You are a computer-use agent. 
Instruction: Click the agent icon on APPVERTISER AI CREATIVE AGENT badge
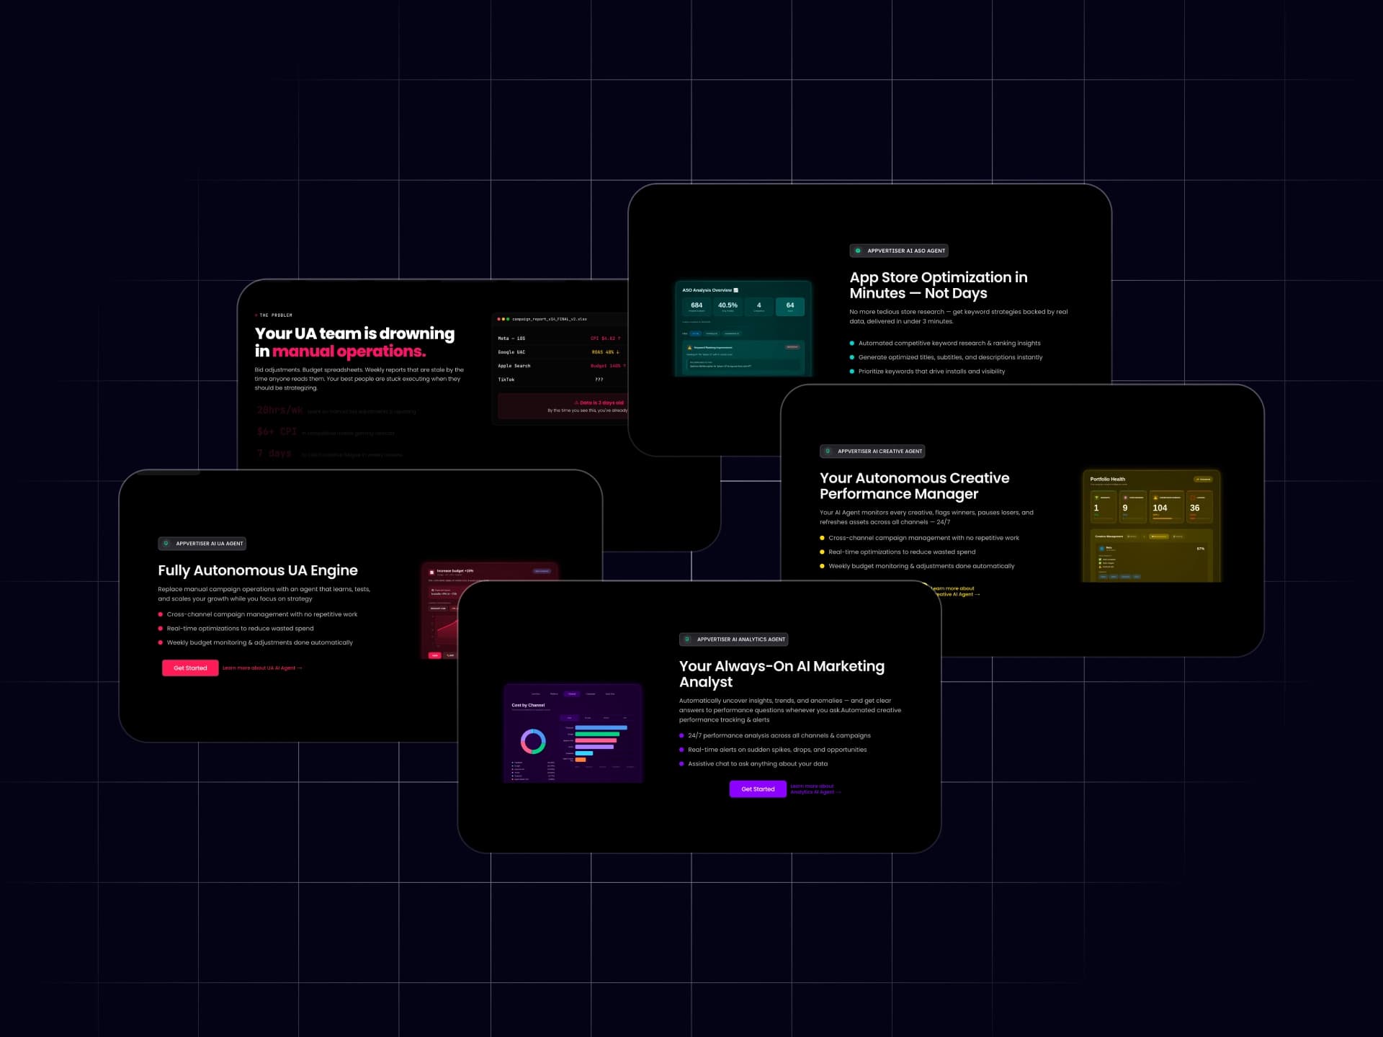click(828, 452)
